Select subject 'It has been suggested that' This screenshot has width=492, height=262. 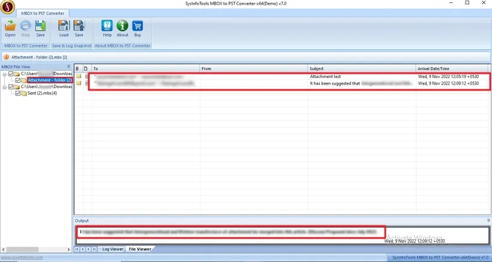coord(335,83)
